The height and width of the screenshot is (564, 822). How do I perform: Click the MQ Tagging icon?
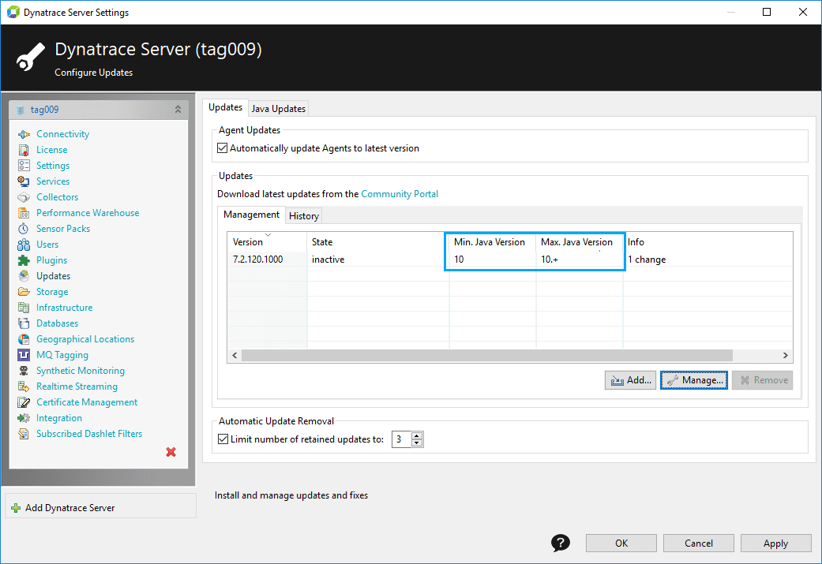(24, 355)
